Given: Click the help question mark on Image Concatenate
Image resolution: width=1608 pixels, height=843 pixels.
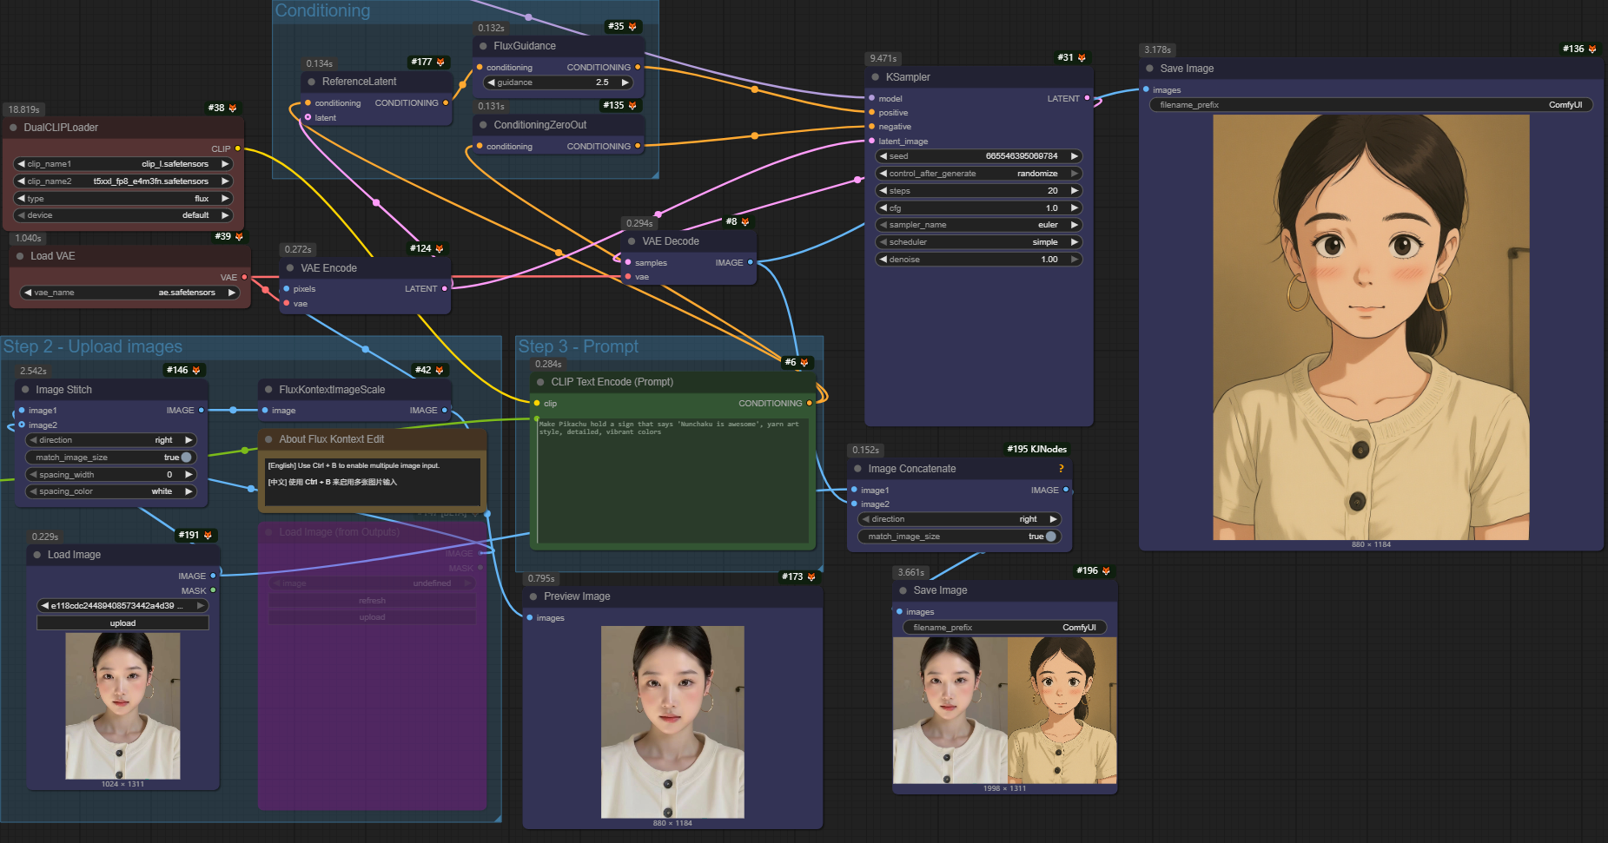Looking at the screenshot, I should pos(1061,469).
